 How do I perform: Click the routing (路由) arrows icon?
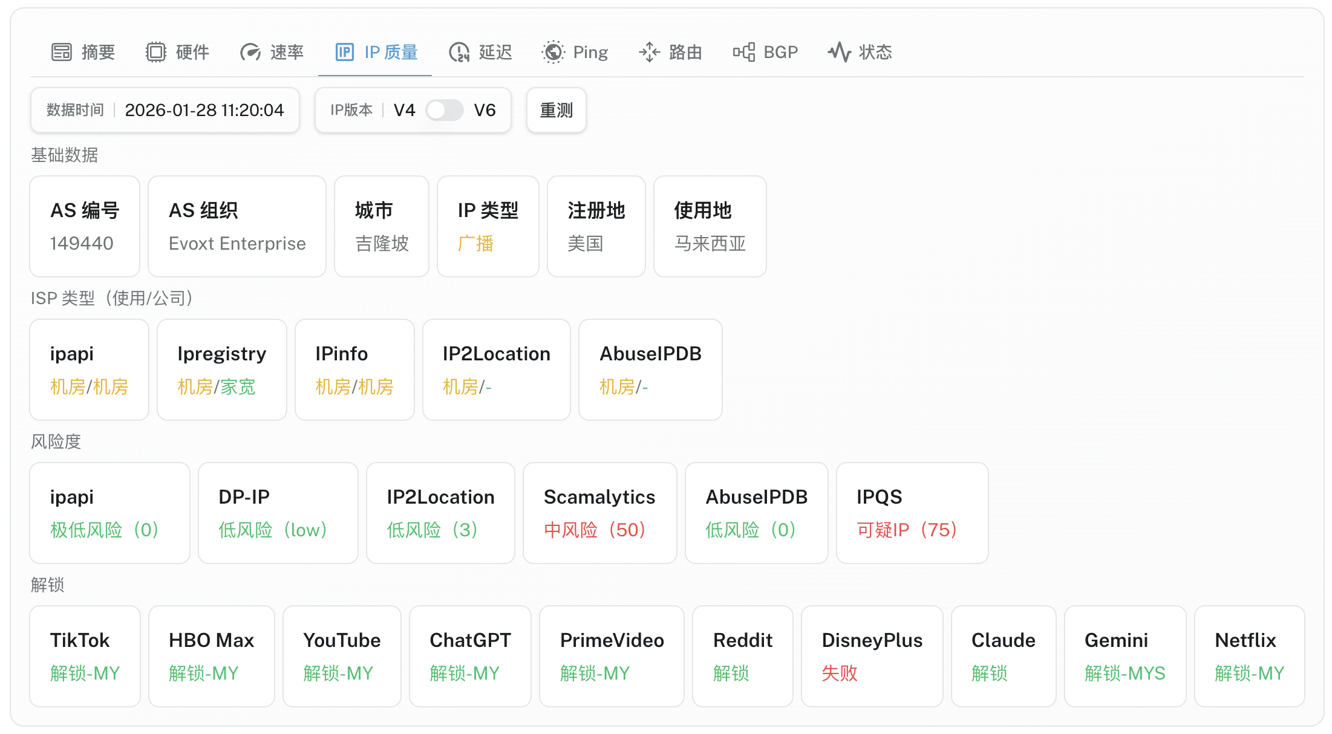tap(649, 53)
